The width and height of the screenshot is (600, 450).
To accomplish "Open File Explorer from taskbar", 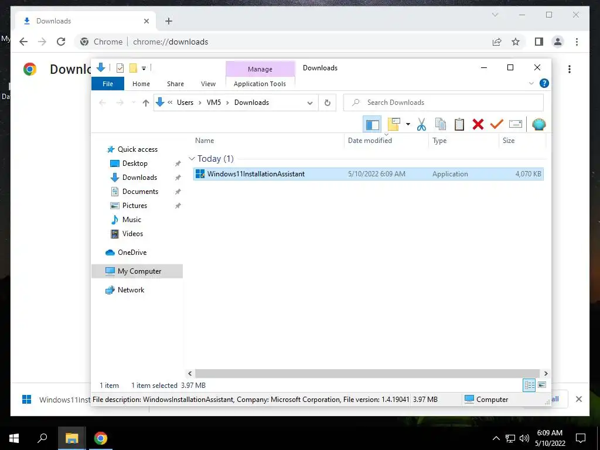I will [71, 438].
